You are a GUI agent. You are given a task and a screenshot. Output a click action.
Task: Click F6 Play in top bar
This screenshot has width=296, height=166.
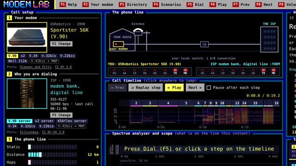(218, 5)
